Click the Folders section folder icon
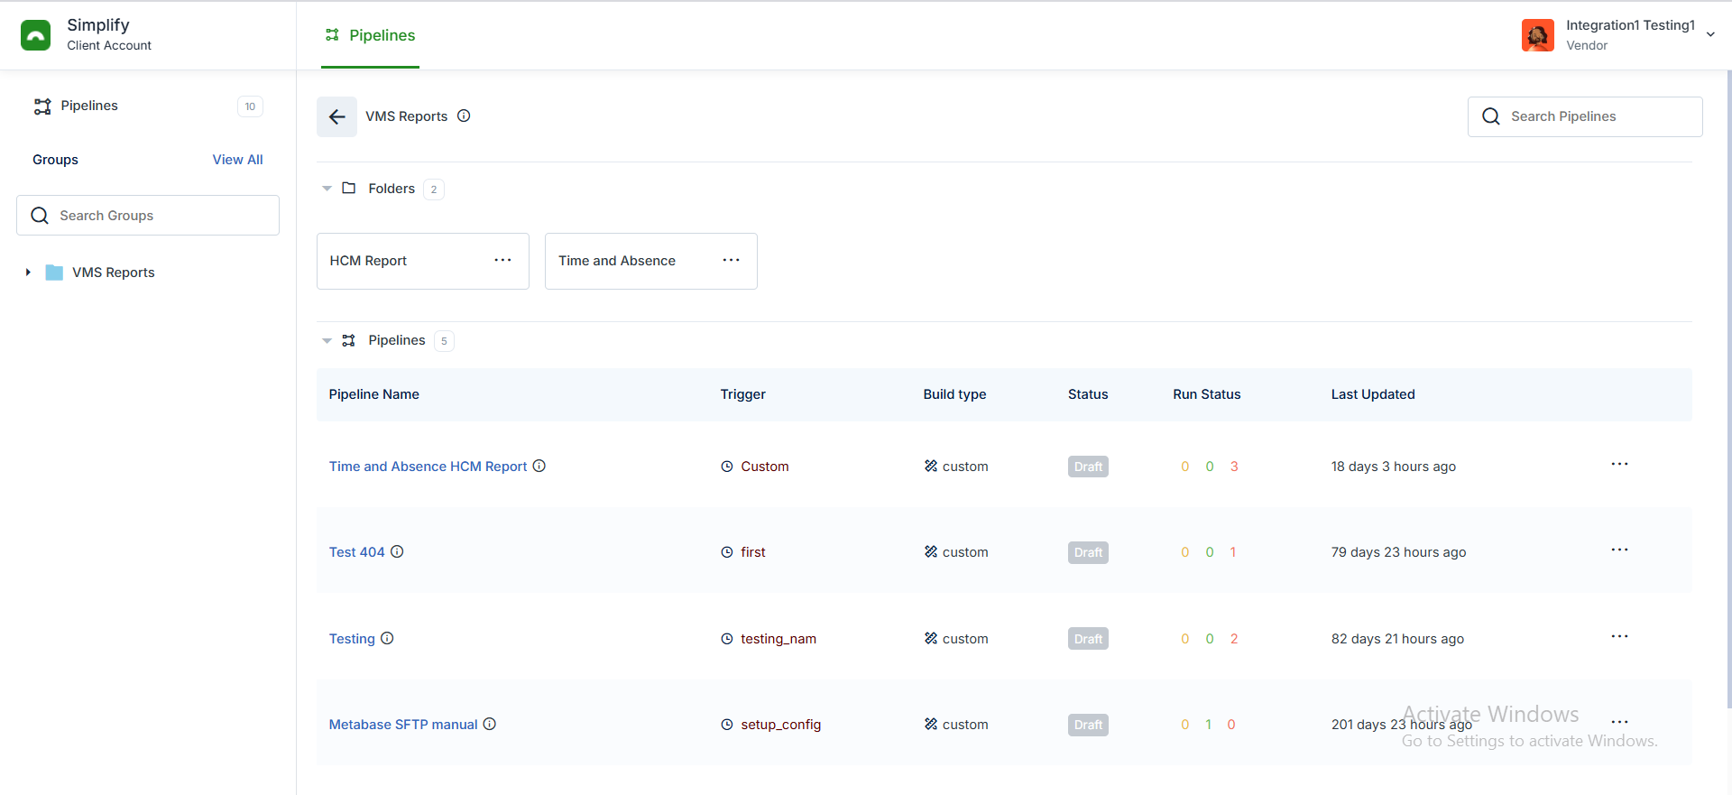The image size is (1732, 795). 349,188
